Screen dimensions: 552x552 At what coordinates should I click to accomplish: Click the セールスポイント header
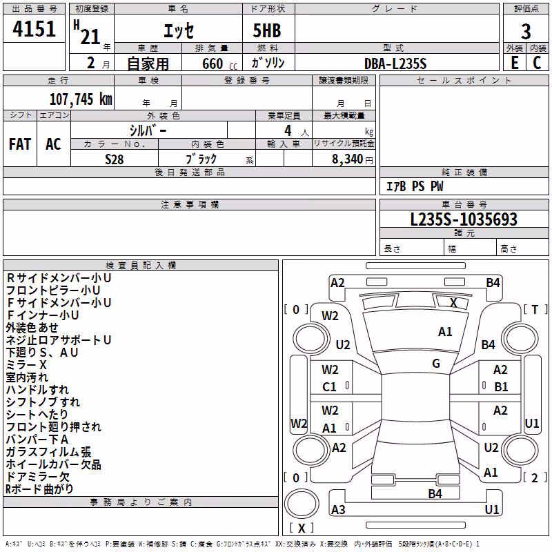(464, 81)
